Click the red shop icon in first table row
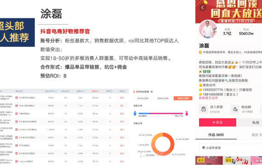This screenshot has height=165, width=262. (17, 98)
